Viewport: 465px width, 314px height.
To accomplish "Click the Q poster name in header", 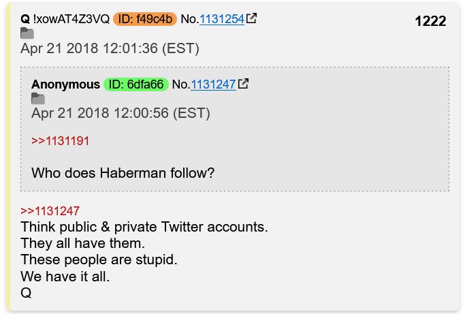I will click(25, 19).
